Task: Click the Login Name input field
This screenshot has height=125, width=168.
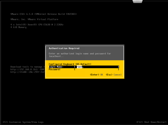Action: [97, 67]
